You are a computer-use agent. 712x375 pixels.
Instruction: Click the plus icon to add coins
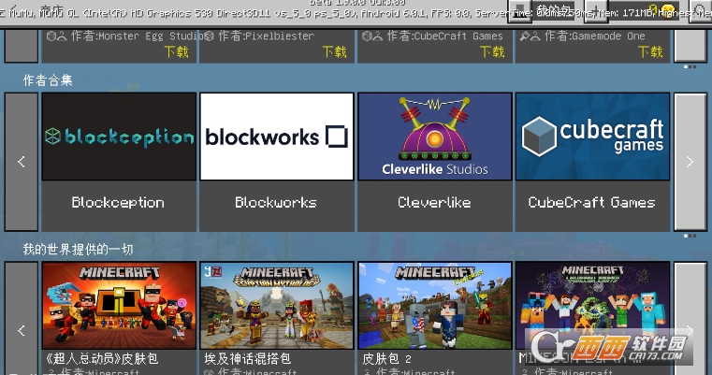click(595, 10)
